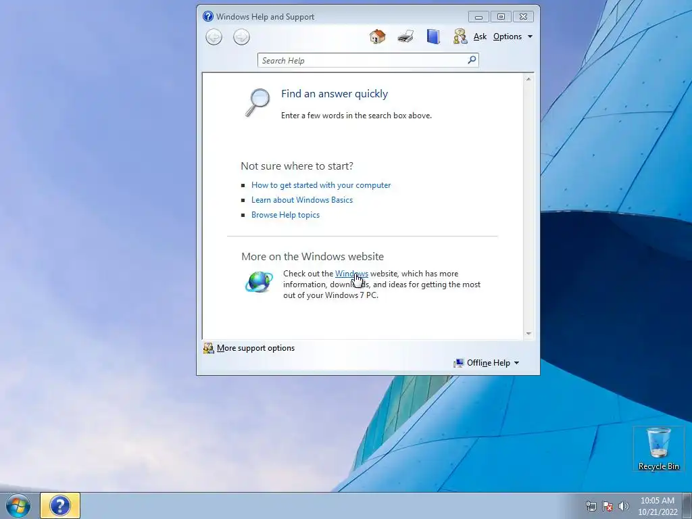The image size is (692, 519).
Task: Open the clock showing 10:05 AM
Action: coord(657,506)
